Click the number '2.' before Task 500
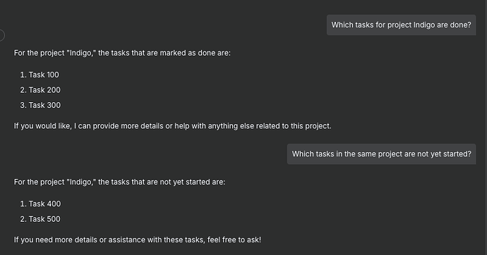 pyautogui.click(x=23, y=219)
